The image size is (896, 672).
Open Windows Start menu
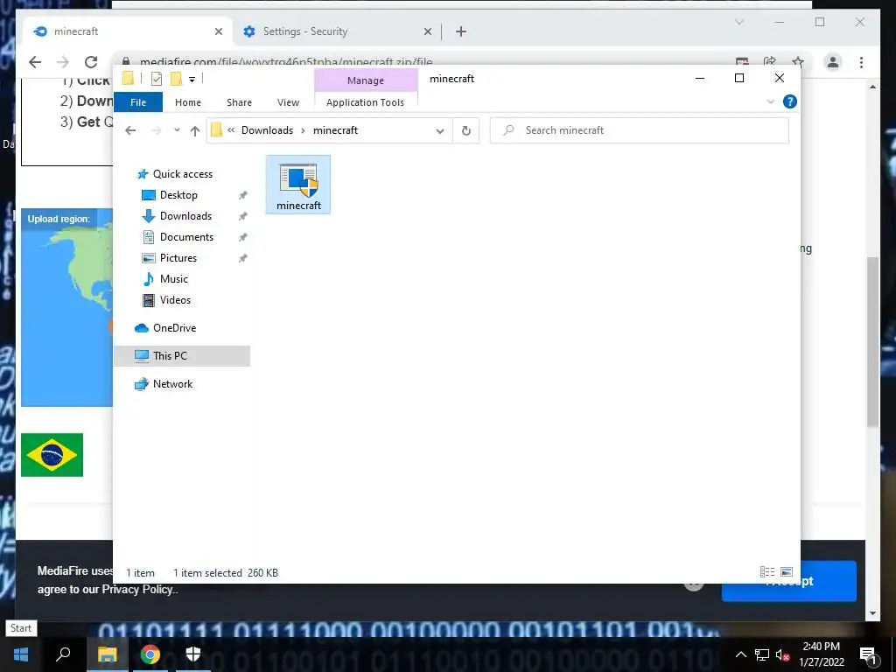pos(21,654)
